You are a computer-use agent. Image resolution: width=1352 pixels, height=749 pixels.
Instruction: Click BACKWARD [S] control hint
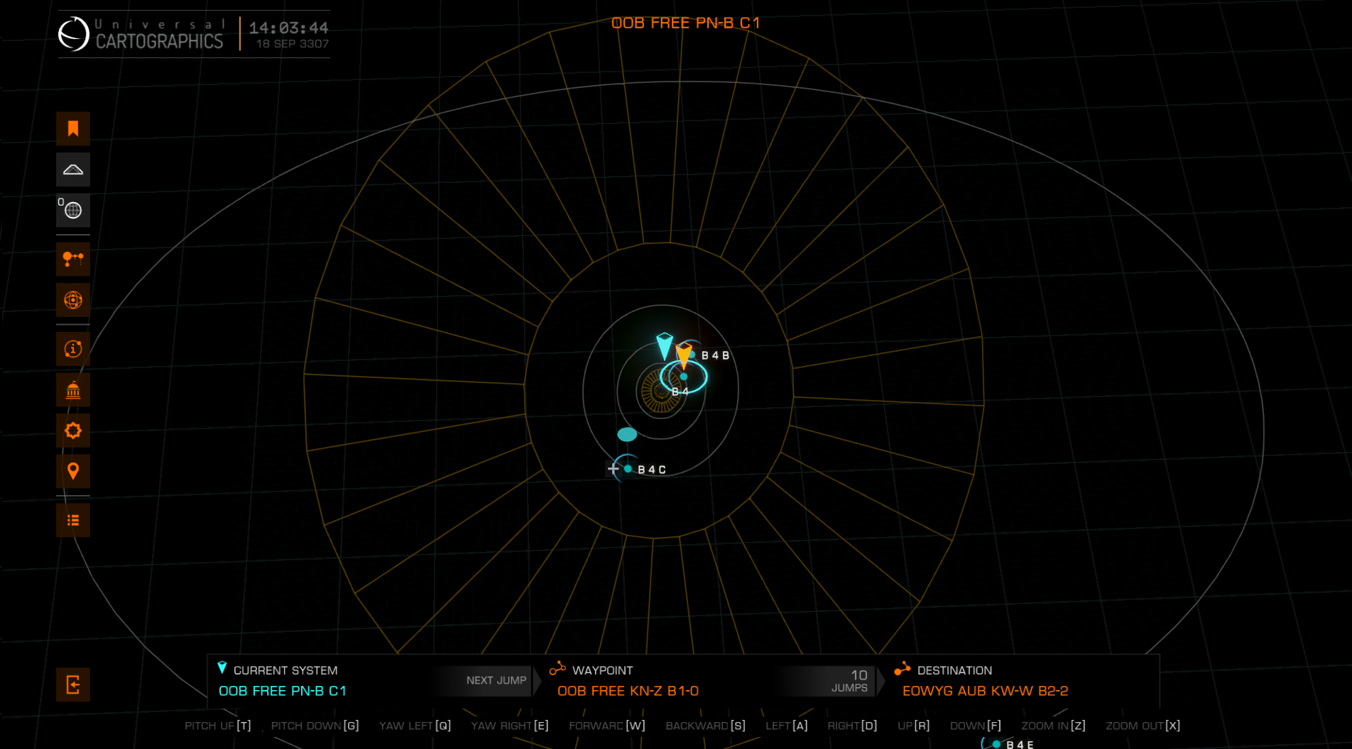pos(706,726)
